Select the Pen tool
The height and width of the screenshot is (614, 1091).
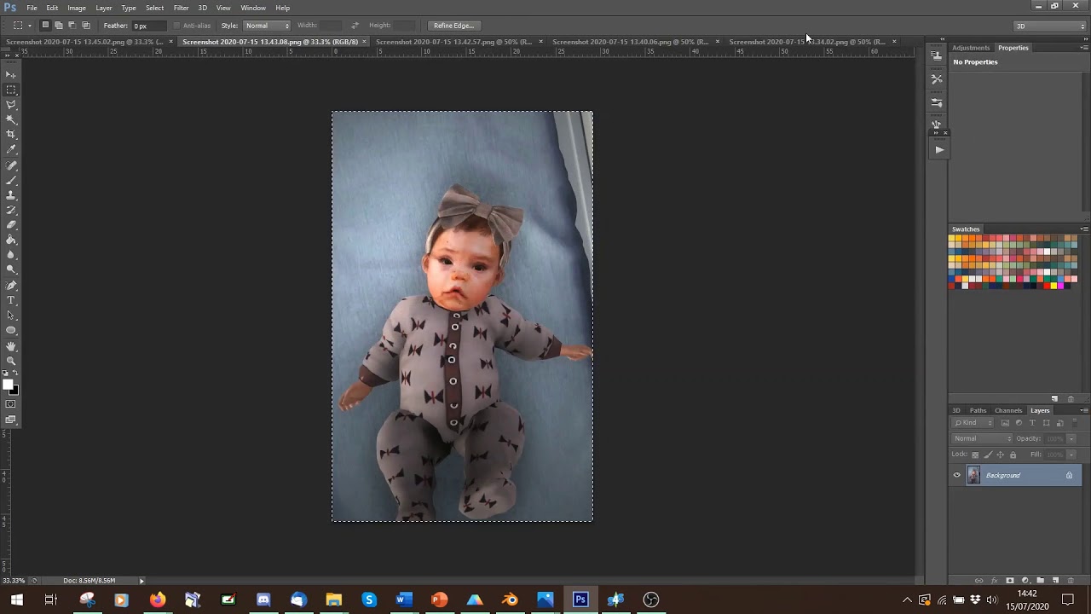tap(11, 285)
